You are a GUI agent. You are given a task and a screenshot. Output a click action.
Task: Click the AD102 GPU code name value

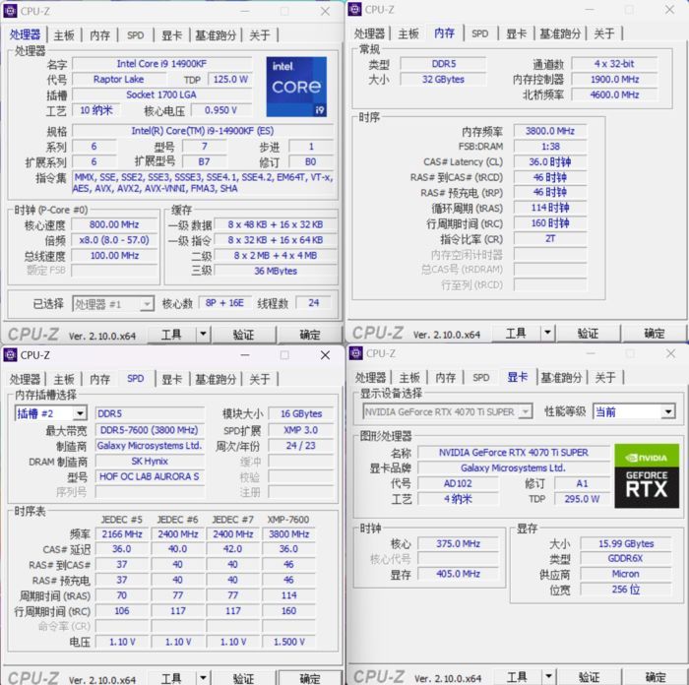458,483
